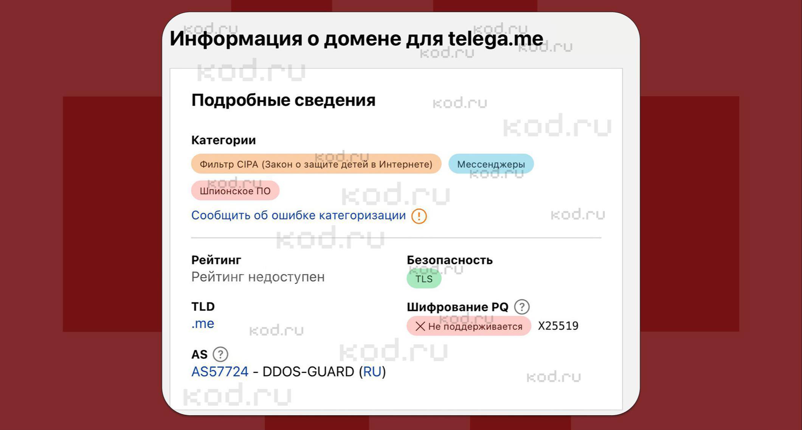Follow the RU country link
This screenshot has width=802, height=430.
(x=372, y=372)
